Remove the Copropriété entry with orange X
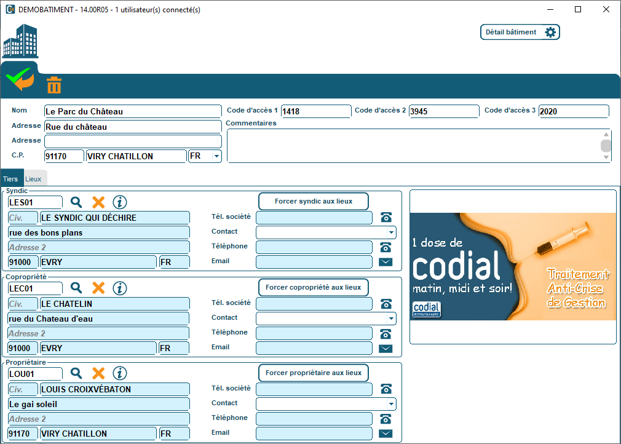The height and width of the screenshot is (444, 621). 98,288
